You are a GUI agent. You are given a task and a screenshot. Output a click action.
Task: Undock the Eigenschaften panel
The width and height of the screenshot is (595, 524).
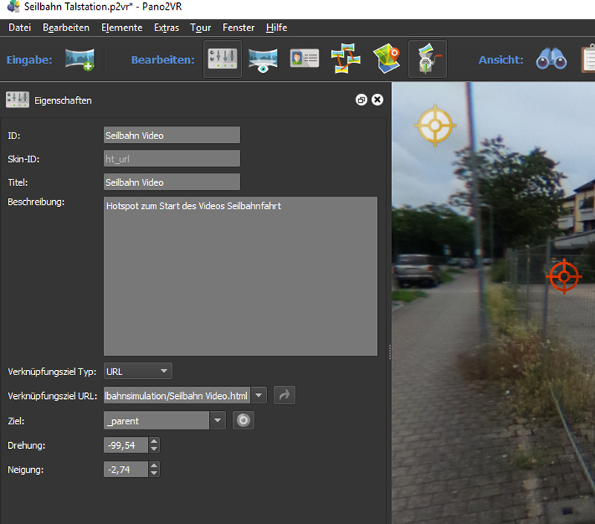[361, 100]
